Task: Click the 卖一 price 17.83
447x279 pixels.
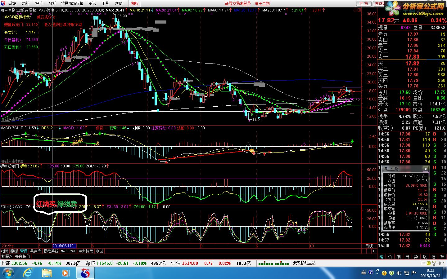Action: click(412, 57)
